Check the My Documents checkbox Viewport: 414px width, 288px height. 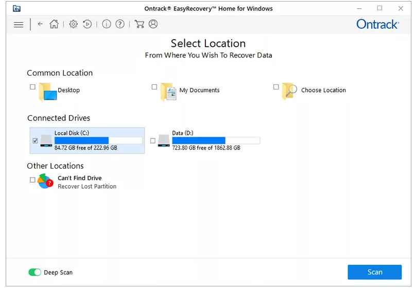click(154, 87)
